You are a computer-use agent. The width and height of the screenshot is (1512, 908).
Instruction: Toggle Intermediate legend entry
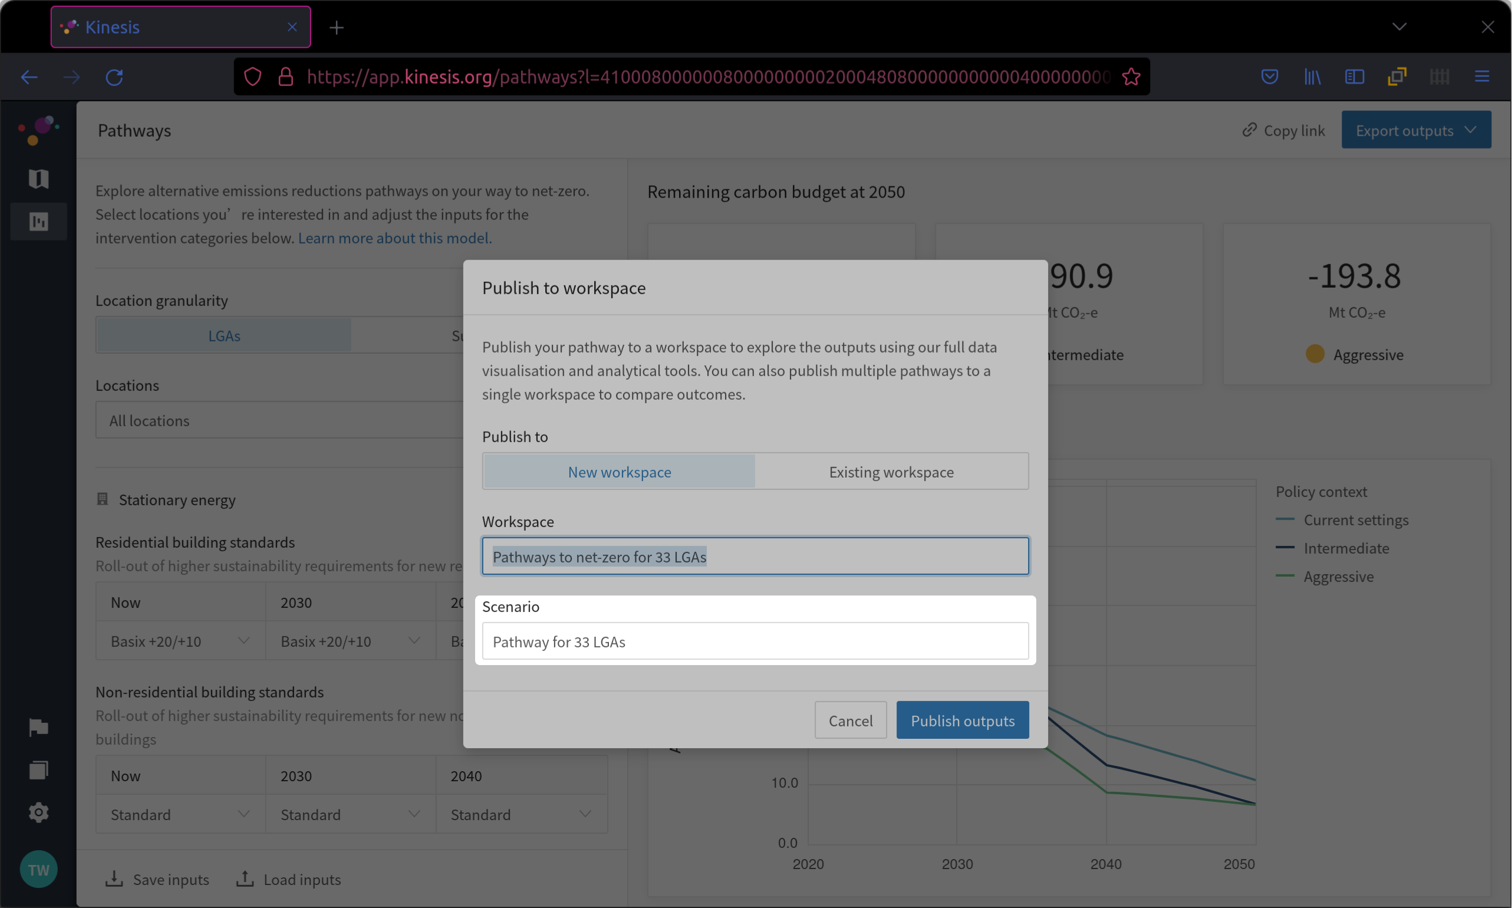click(x=1333, y=548)
